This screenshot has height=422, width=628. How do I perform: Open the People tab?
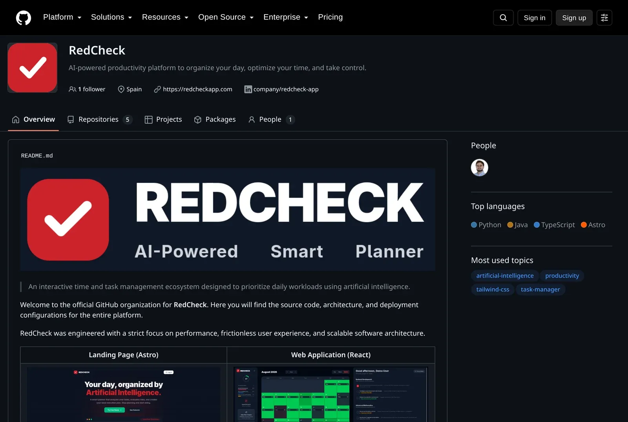pos(271,120)
